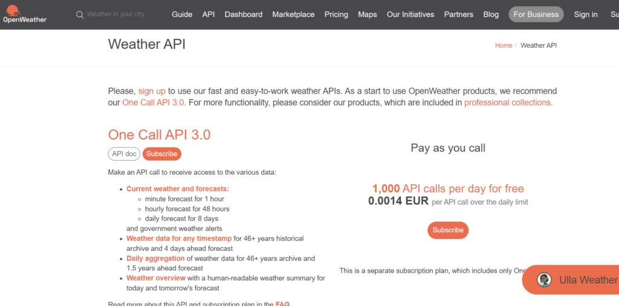619x306 pixels.
Task: Click the 'Weather API' page title
Action: [147, 44]
